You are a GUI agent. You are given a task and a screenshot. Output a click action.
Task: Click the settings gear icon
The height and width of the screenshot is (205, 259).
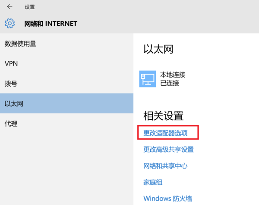coord(10,23)
